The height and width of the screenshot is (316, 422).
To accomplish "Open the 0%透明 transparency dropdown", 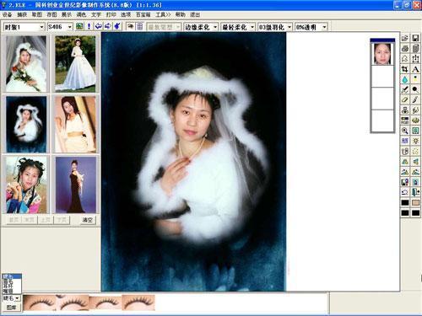I will coord(311,27).
